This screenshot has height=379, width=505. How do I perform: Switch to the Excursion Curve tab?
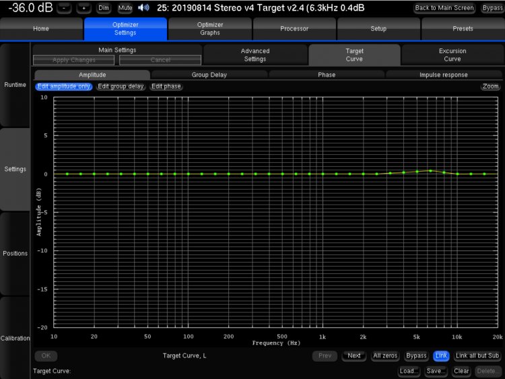[x=452, y=55]
